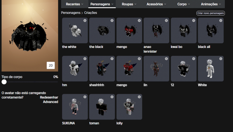
Task: Open gear icon on 'lin' card
Action: [x=166, y=59]
